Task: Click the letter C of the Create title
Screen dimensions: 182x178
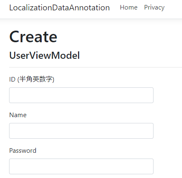Action: pyautogui.click(x=14, y=37)
